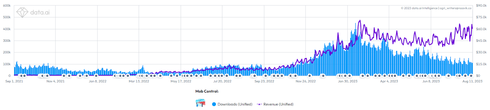Click the '$30.0k' right axis label

[481, 52]
